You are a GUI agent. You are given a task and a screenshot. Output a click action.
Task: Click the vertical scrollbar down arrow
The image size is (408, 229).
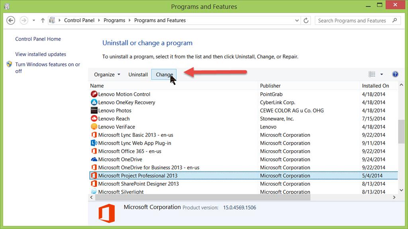click(x=401, y=190)
